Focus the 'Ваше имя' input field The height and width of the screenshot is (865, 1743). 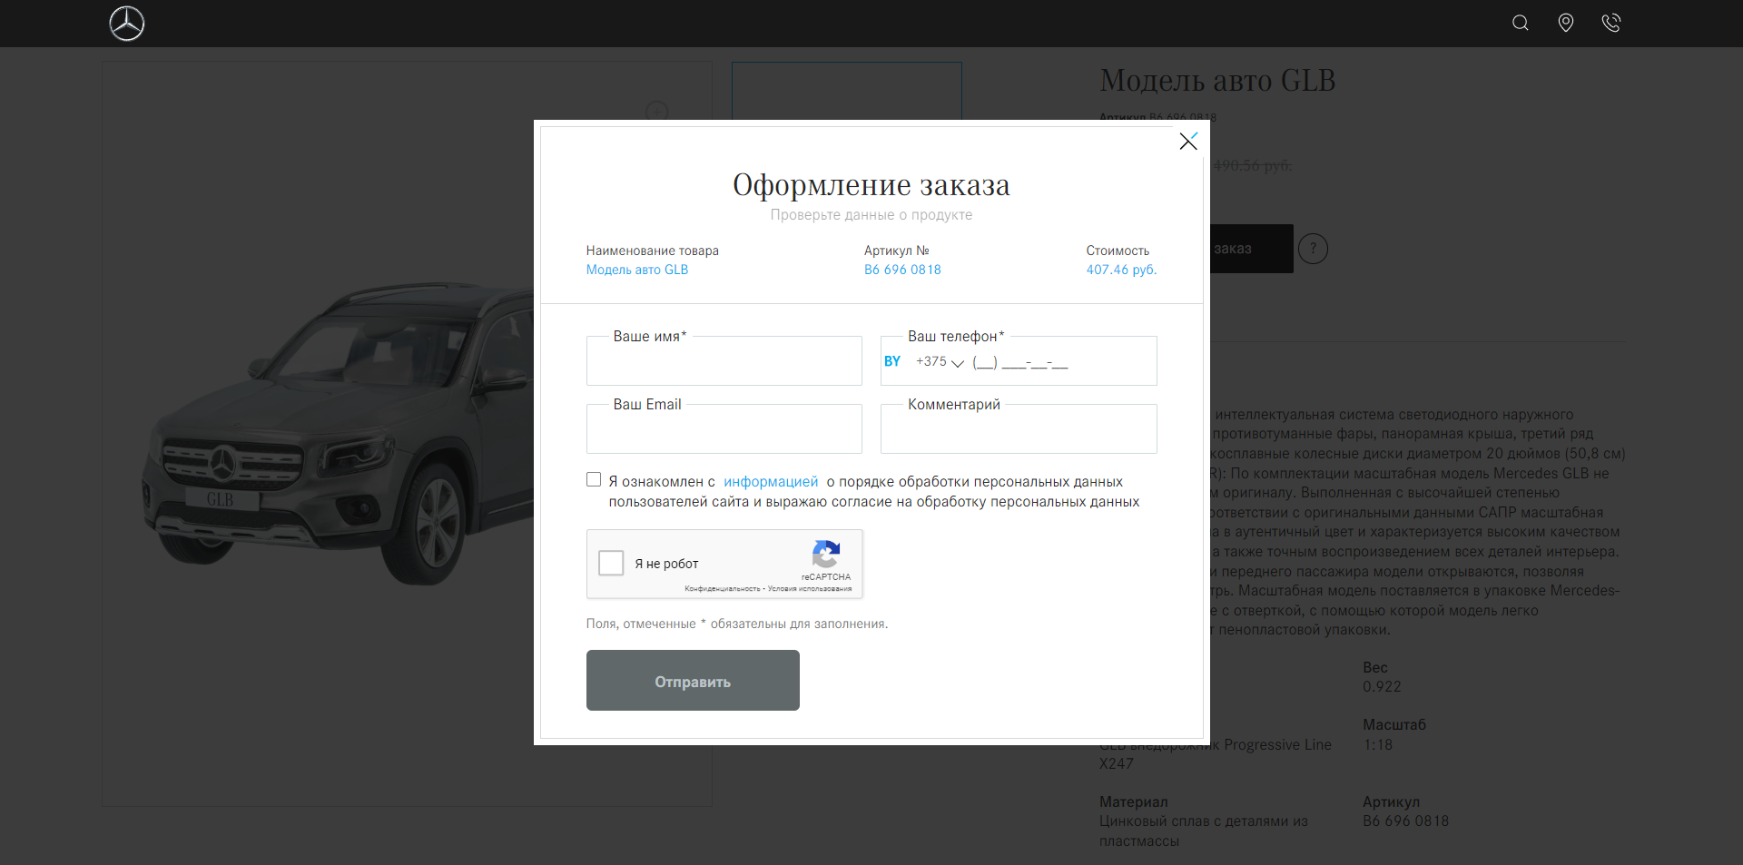click(x=724, y=360)
